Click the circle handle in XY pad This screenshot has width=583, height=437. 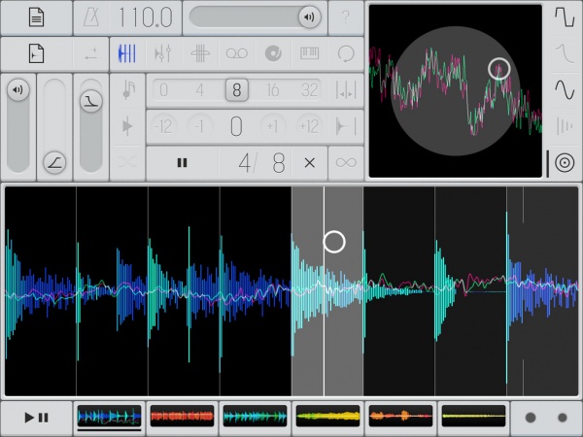(499, 69)
